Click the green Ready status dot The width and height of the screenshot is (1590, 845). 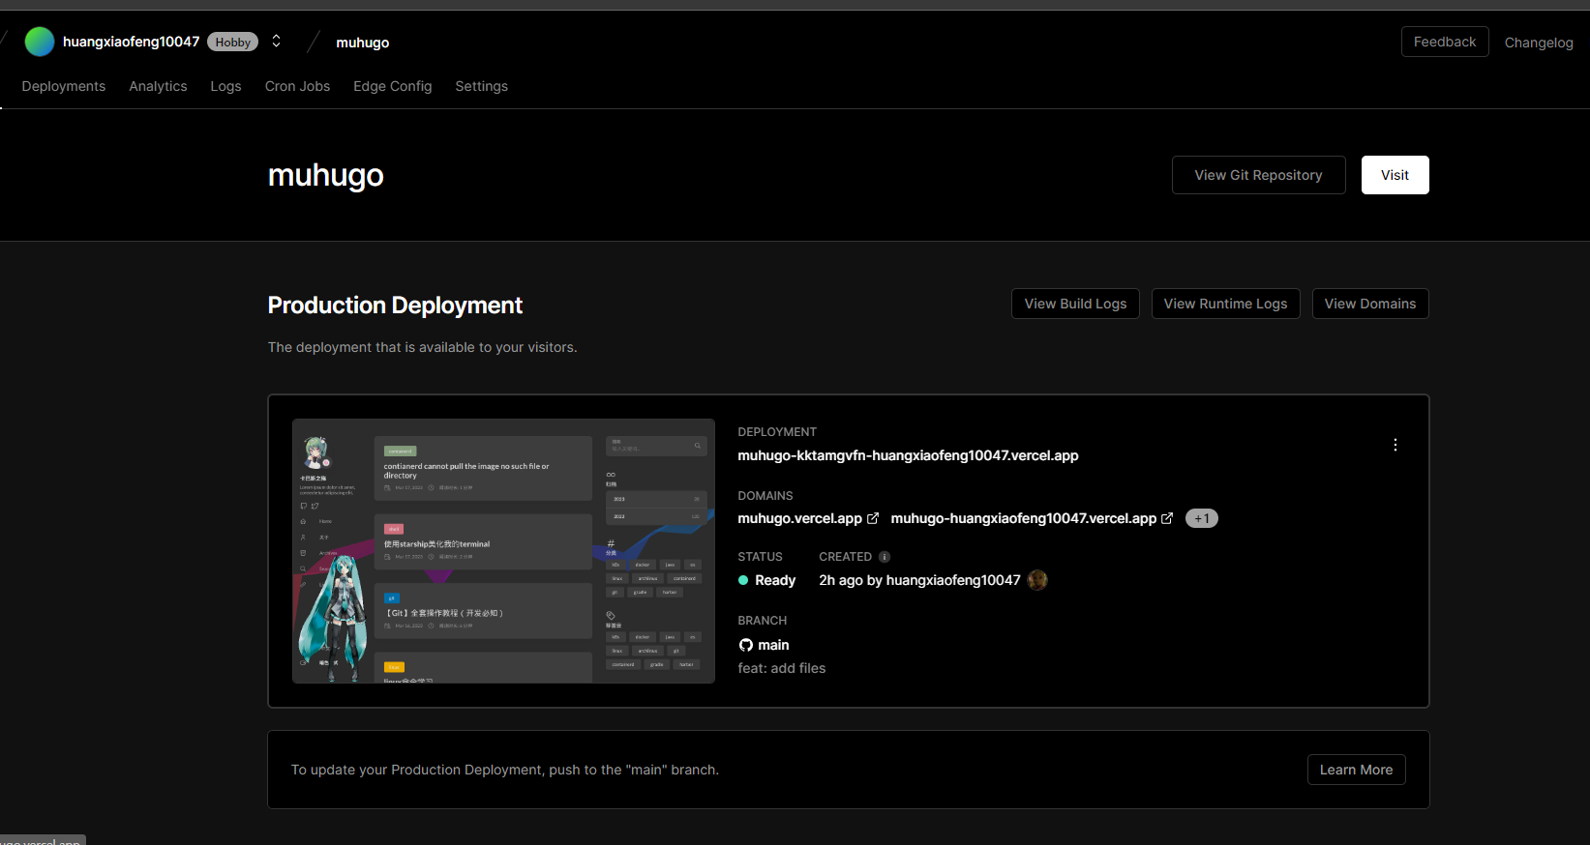point(743,580)
